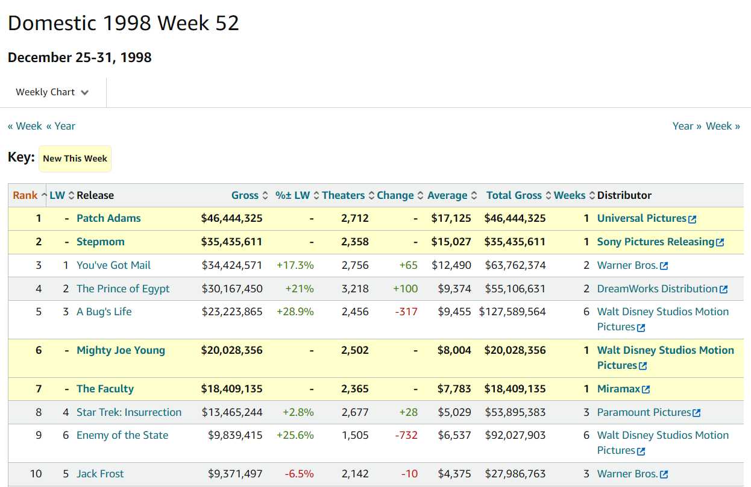Open Jack Frost release page
Screen dimensions: 751x487
coord(100,474)
